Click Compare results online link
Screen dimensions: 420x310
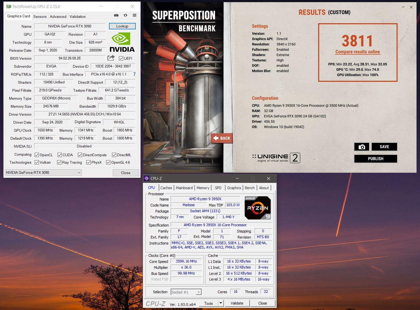[358, 52]
